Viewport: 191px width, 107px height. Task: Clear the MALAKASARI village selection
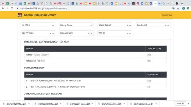tap(89, 33)
